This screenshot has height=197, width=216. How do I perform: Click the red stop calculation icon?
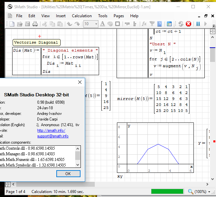tap(189, 24)
